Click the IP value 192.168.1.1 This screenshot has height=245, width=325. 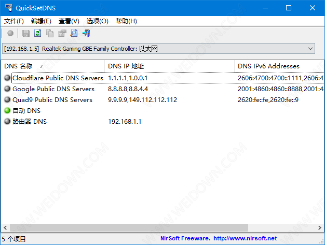pyautogui.click(x=125, y=122)
